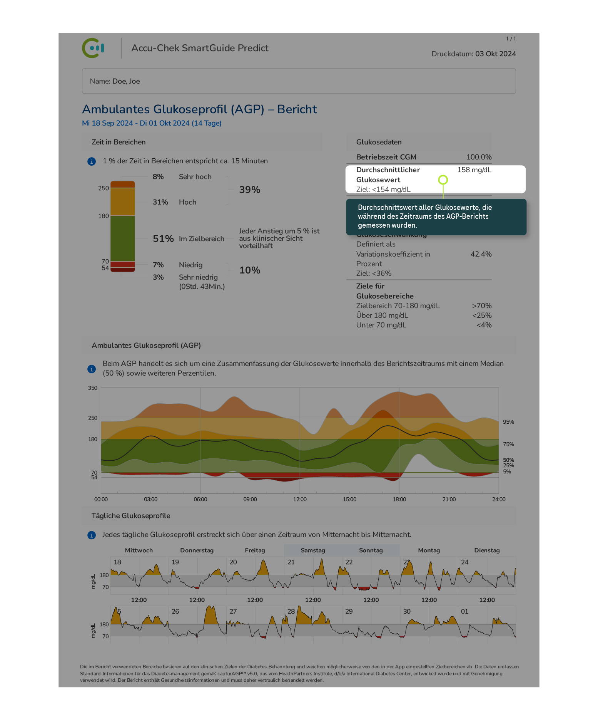
Task: Click the Unter 70 mg/dL row
Action: [424, 325]
